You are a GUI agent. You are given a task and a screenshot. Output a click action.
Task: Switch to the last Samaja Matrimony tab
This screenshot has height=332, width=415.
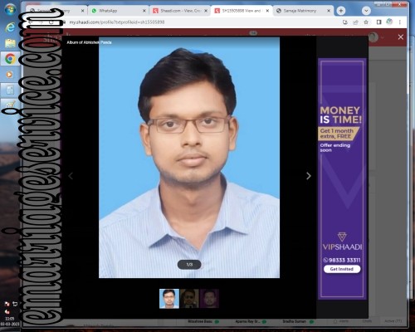click(303, 11)
